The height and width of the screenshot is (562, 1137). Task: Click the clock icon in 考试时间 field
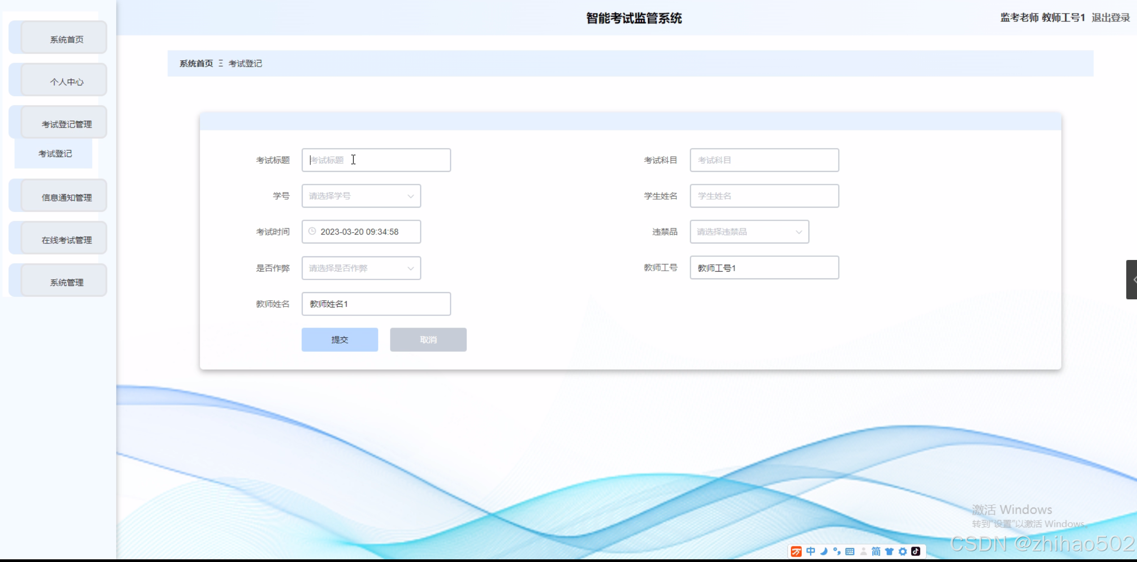[x=312, y=231]
